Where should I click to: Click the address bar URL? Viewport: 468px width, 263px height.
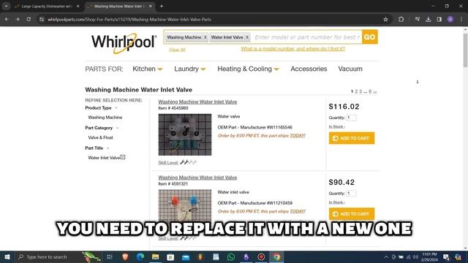point(129,20)
